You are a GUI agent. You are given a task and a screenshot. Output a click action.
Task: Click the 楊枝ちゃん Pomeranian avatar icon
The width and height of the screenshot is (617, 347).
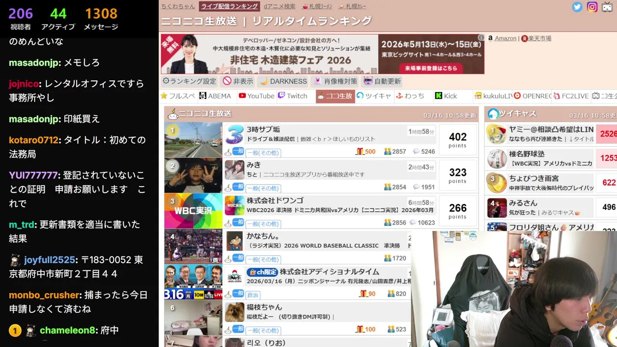234,312
